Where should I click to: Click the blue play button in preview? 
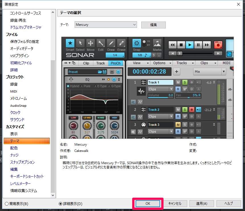pos(190,45)
